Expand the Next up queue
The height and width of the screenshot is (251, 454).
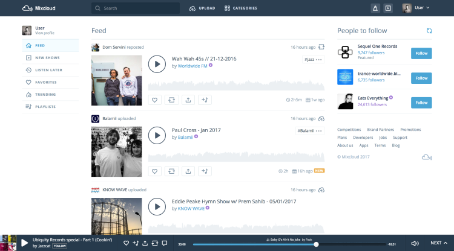pyautogui.click(x=438, y=243)
